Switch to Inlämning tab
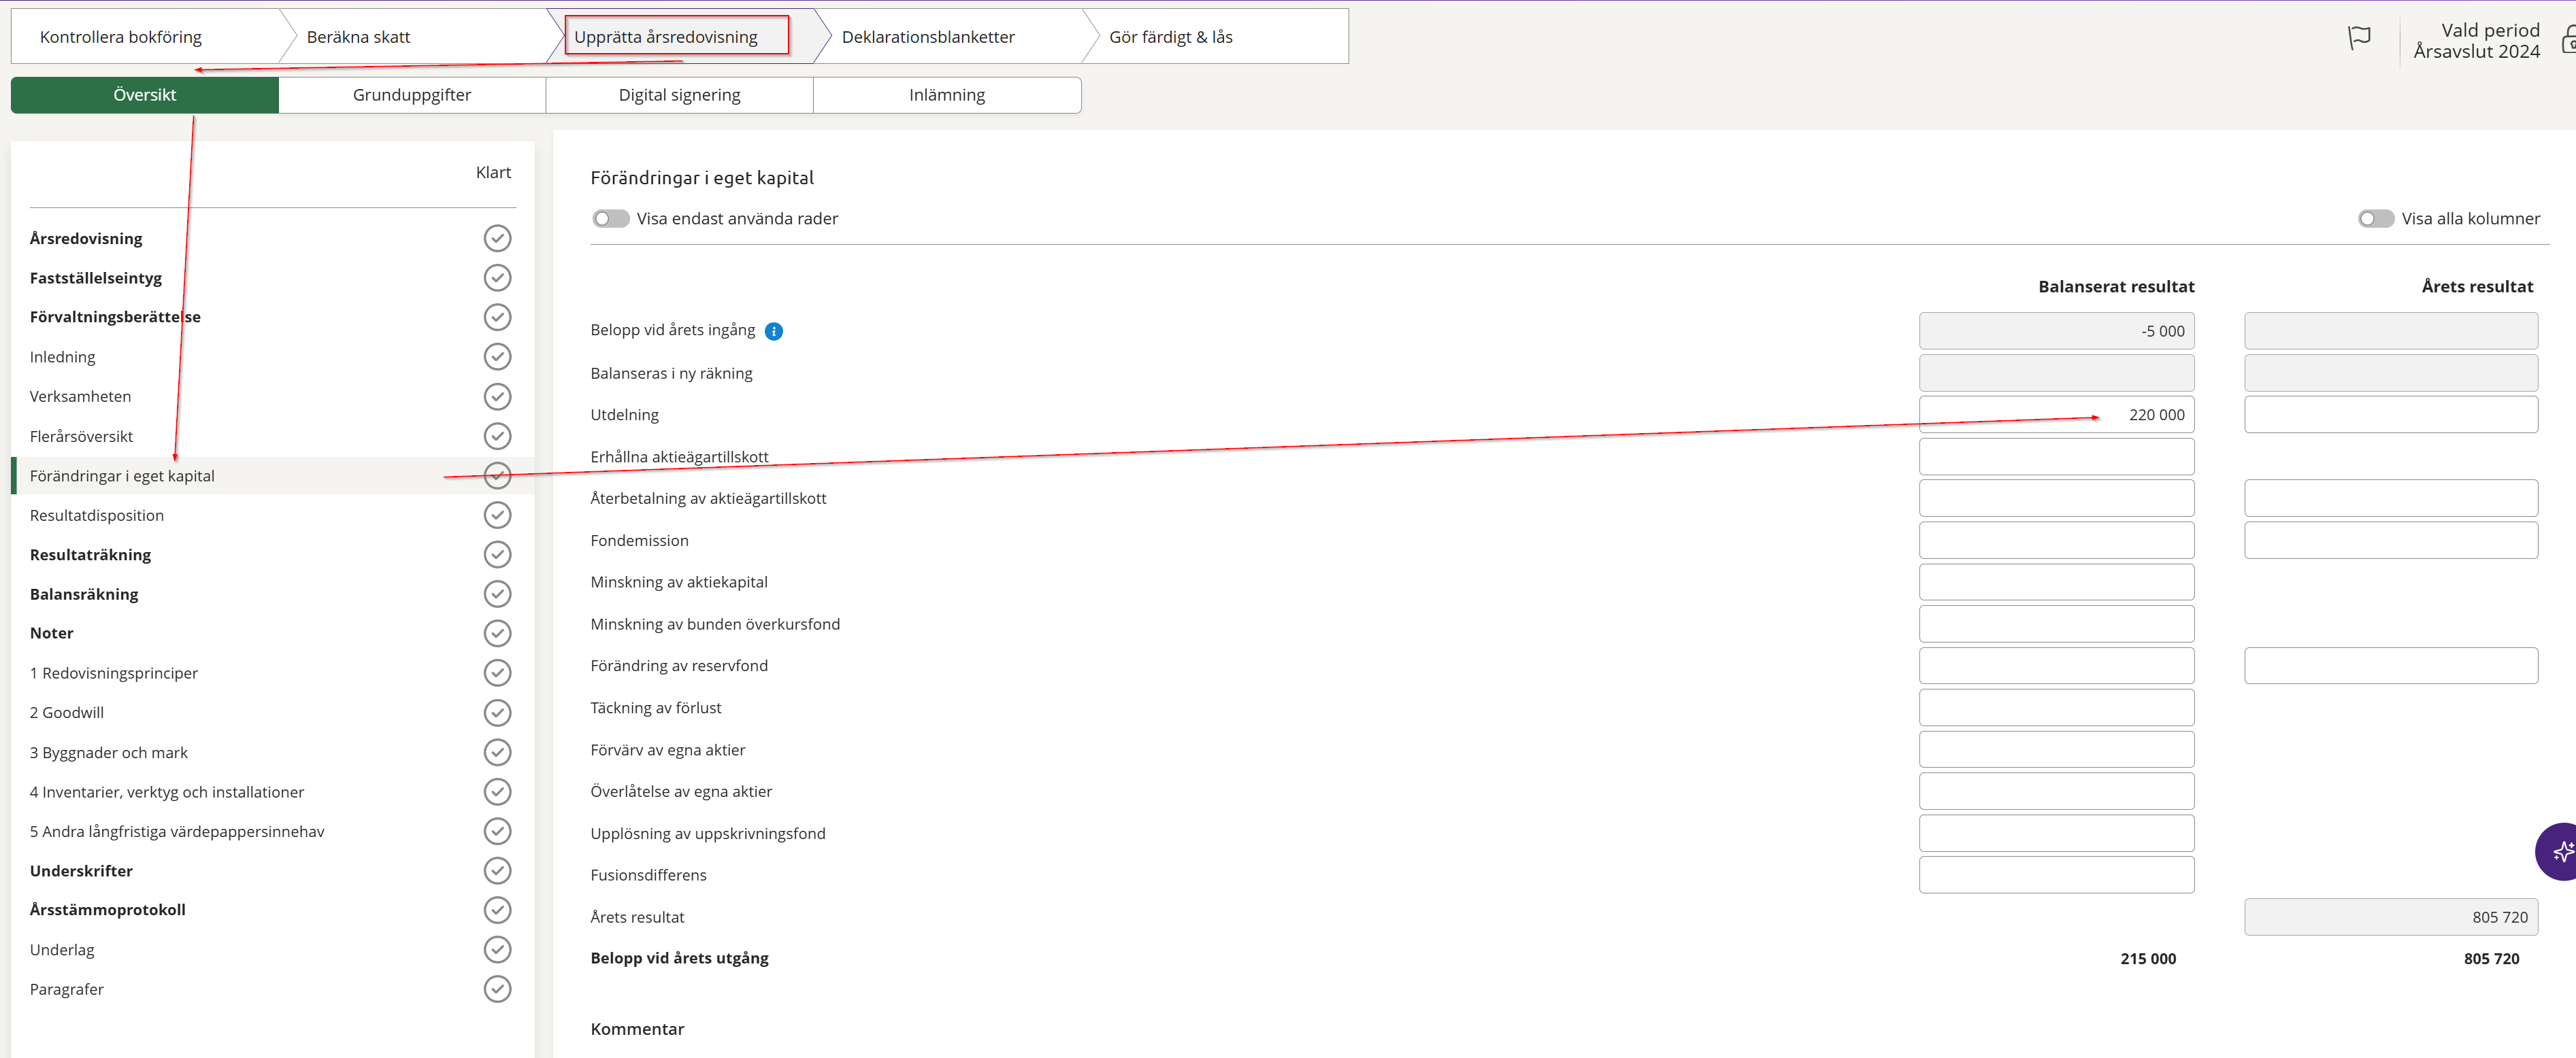Image resolution: width=2576 pixels, height=1058 pixels. tap(947, 95)
